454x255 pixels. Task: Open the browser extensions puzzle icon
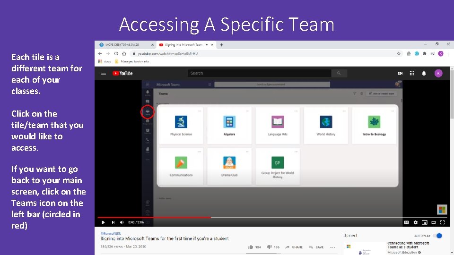tap(425, 53)
